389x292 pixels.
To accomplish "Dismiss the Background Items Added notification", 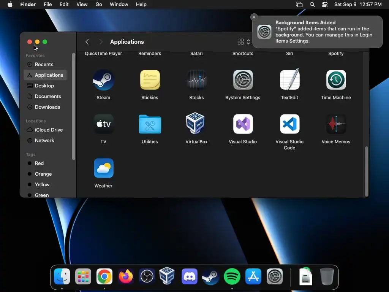I will 254,17.
